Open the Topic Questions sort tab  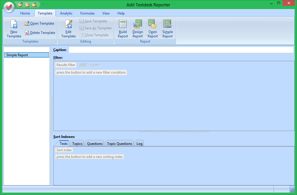[x=119, y=143]
